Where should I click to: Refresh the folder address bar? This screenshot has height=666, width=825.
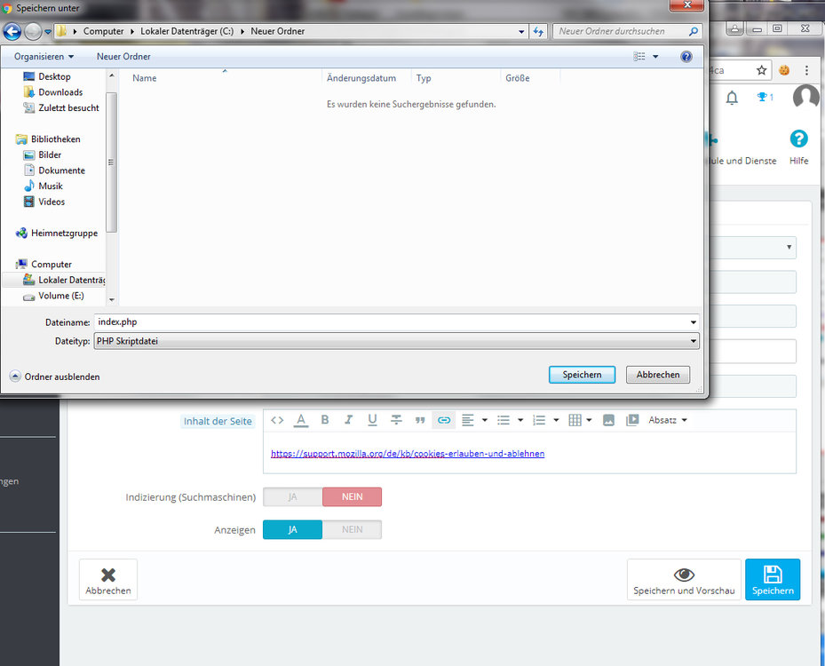tap(538, 32)
